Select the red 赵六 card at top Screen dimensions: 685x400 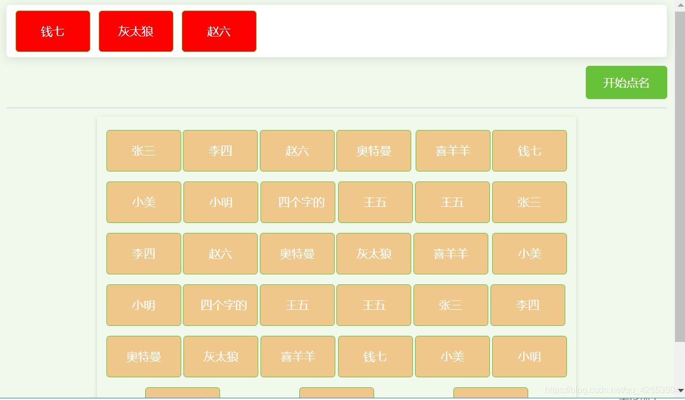coord(219,31)
